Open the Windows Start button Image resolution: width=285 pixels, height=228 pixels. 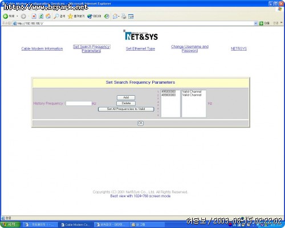10,225
